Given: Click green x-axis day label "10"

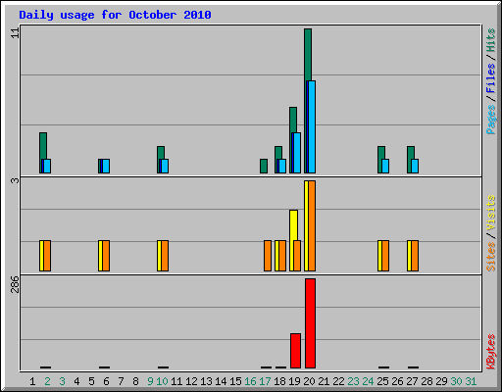Looking at the screenshot, I should pos(162,381).
